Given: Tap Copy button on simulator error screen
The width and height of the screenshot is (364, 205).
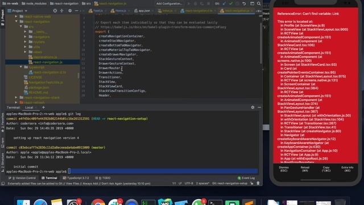Looking at the screenshot, I should coord(326,169).
